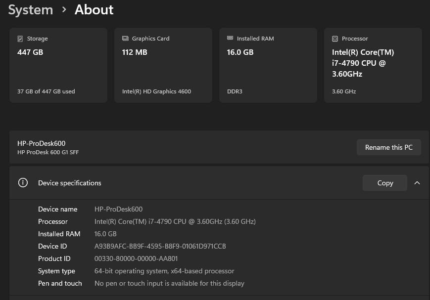Image resolution: width=430 pixels, height=300 pixels.
Task: Click the Device ID value
Action: (160, 246)
